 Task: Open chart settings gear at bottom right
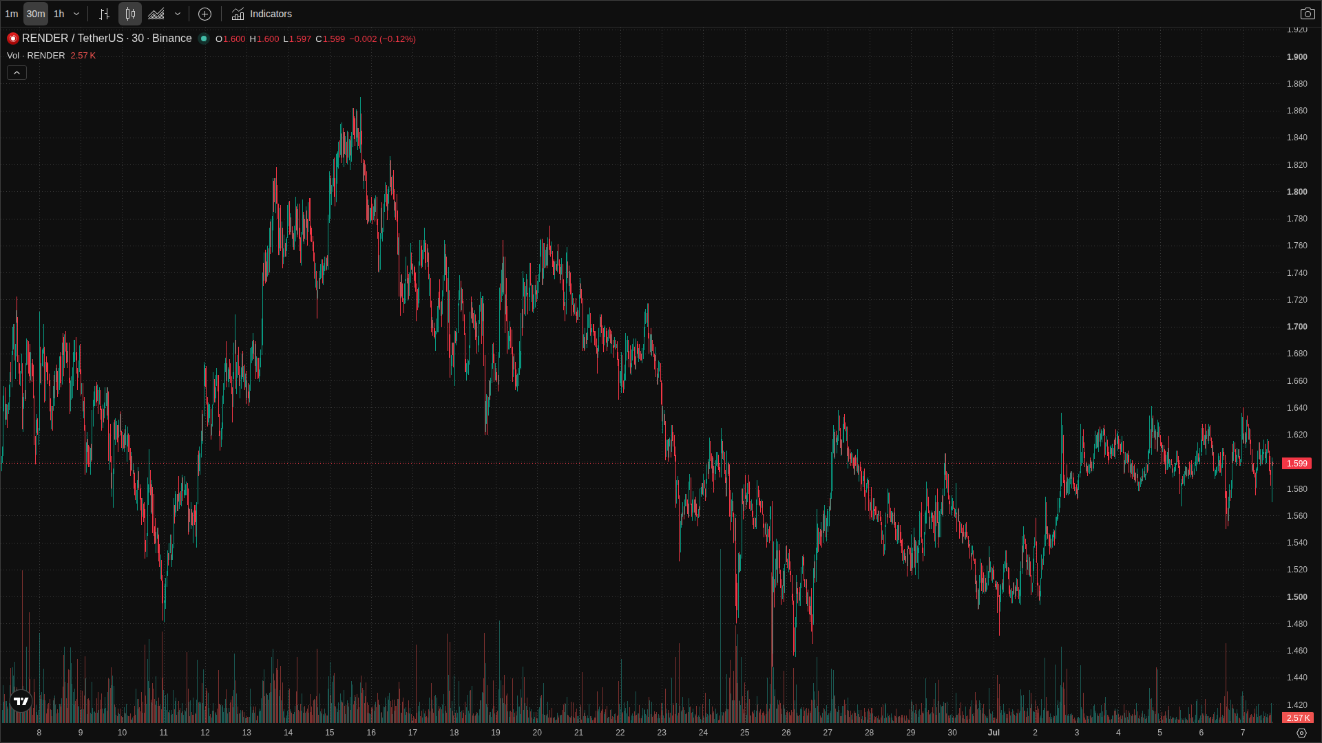[1301, 733]
